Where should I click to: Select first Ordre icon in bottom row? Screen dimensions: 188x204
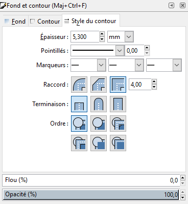[79, 143]
